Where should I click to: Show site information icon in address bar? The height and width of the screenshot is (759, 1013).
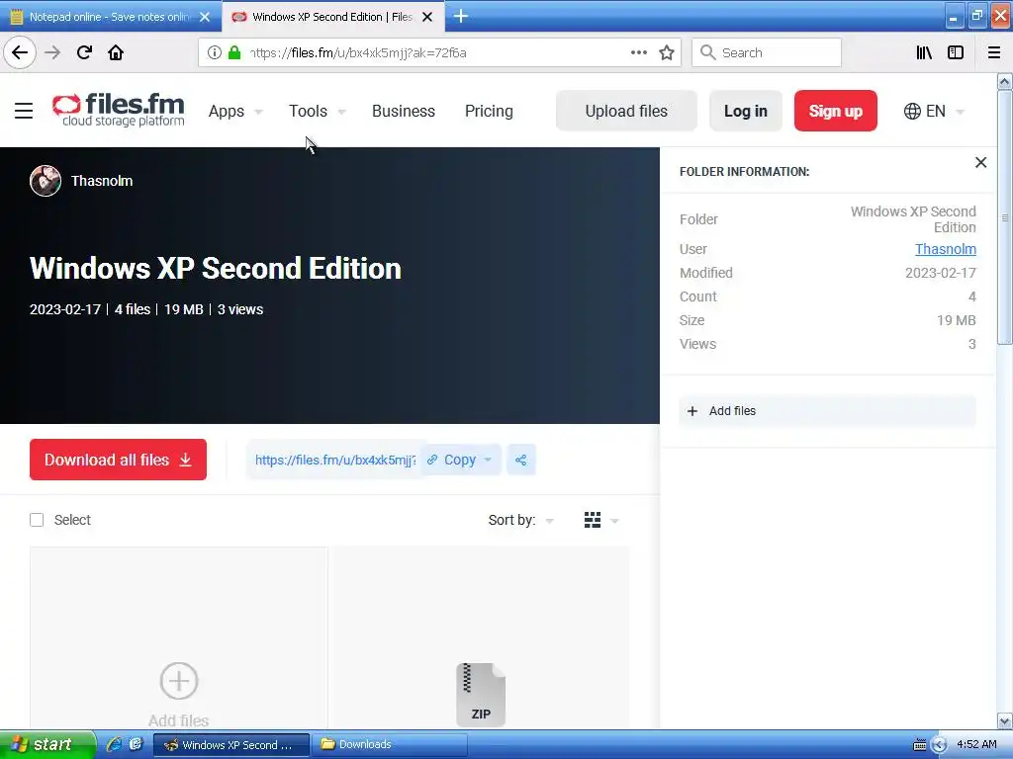coord(214,53)
